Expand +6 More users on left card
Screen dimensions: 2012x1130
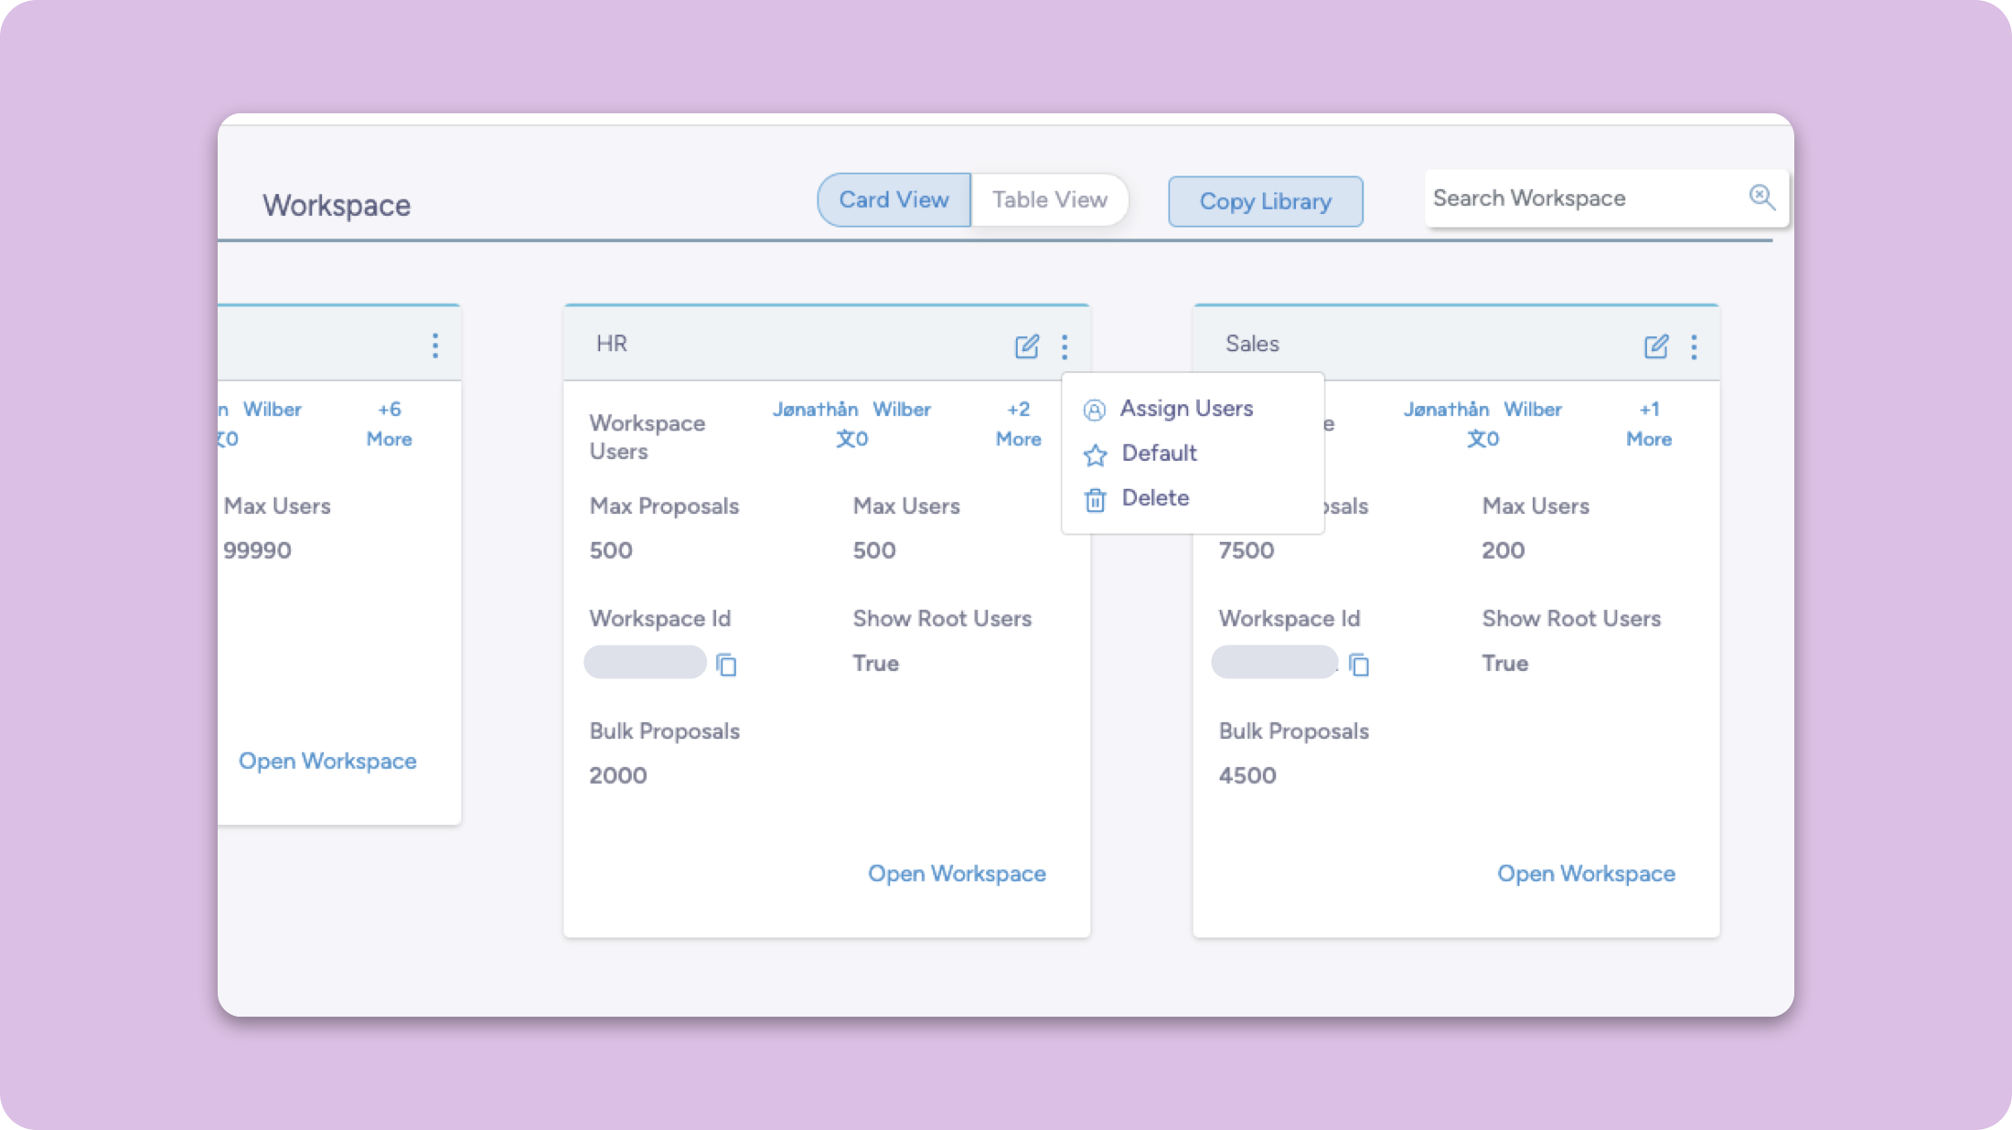[x=389, y=424]
